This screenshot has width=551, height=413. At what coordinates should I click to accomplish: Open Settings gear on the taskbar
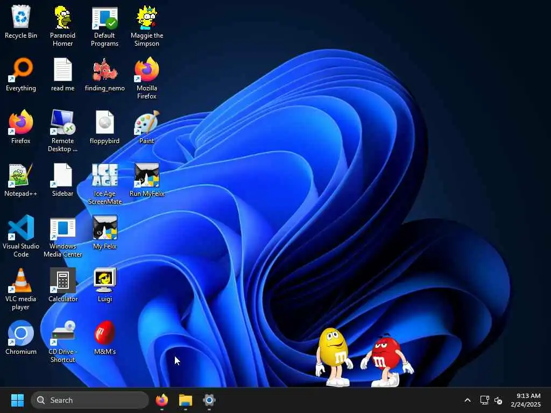pos(209,400)
